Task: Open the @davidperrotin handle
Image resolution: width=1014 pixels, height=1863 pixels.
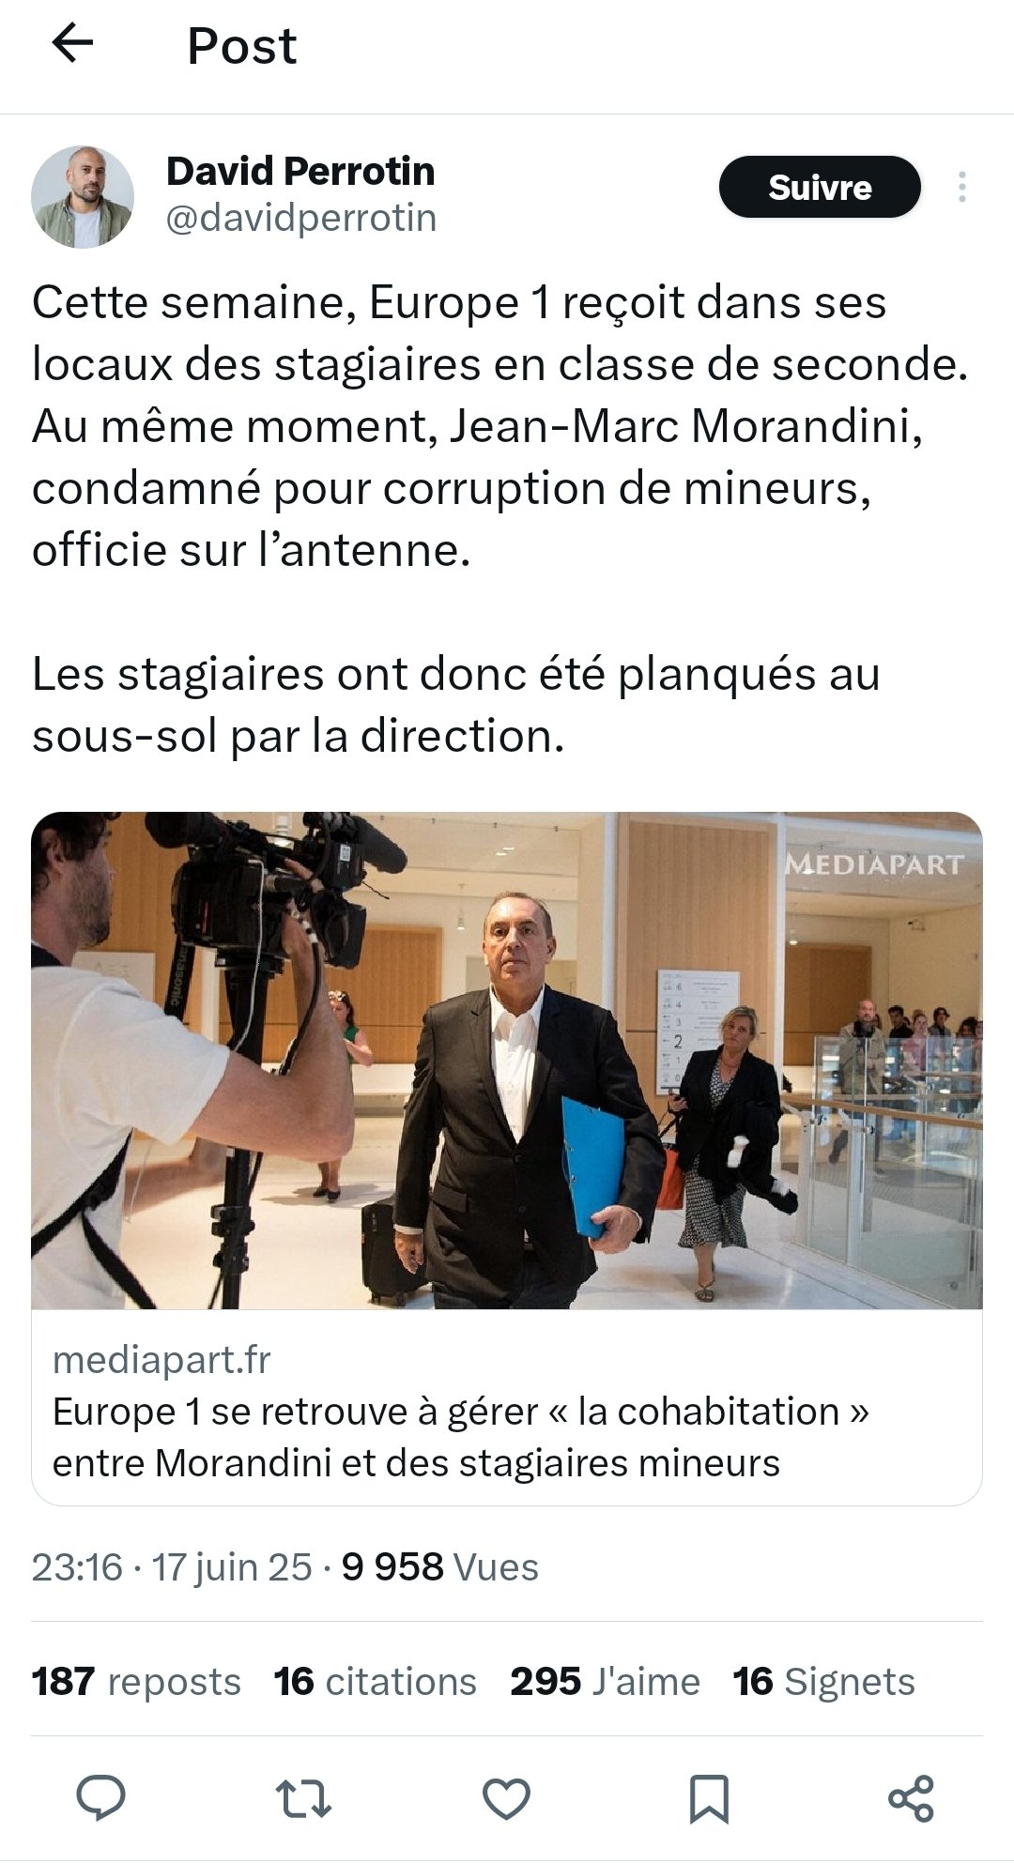Action: click(301, 218)
